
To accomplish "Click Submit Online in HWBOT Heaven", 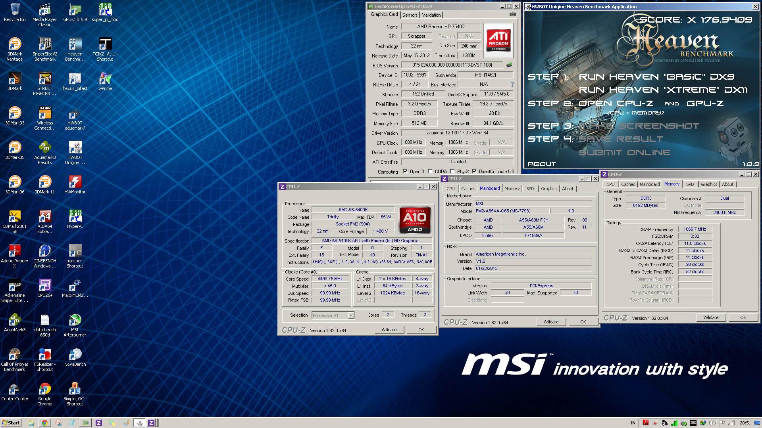I will 625,153.
